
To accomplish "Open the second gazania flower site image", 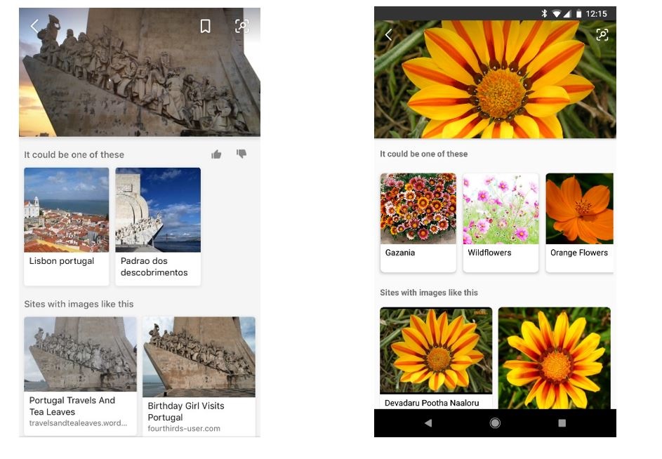I will tap(554, 358).
